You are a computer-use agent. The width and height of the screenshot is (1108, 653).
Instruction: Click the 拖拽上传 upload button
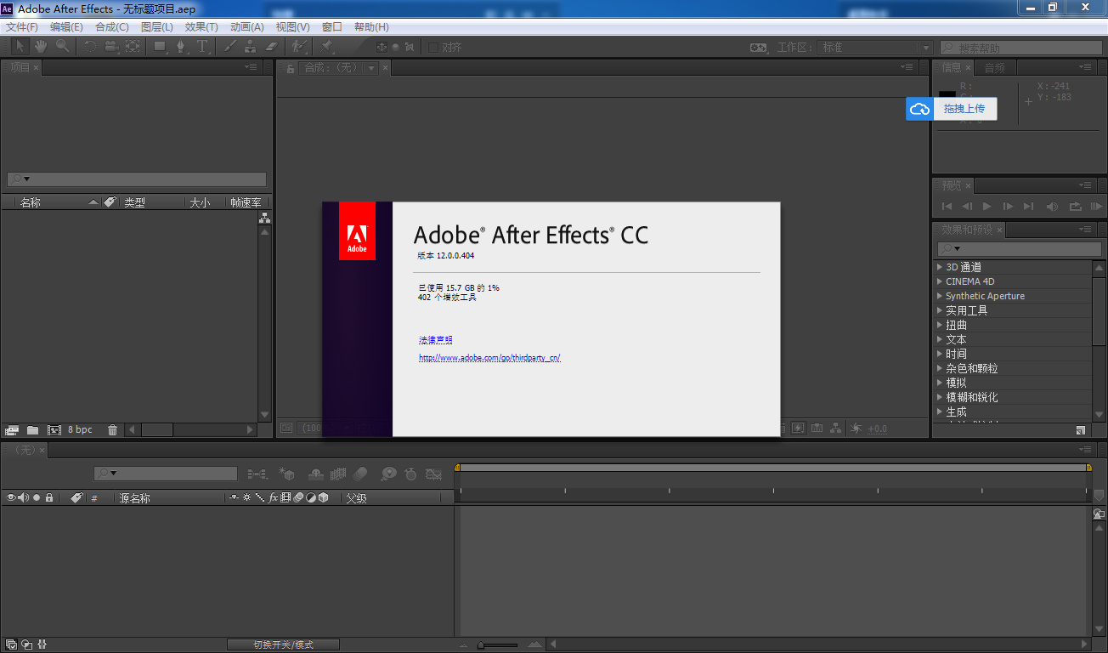(964, 109)
